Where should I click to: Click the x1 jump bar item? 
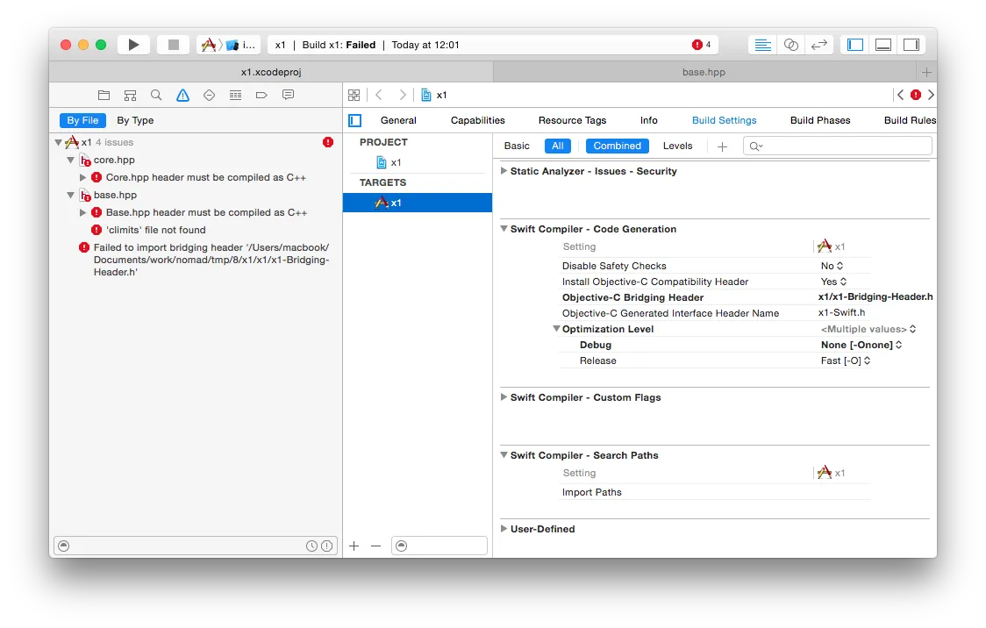click(x=434, y=95)
